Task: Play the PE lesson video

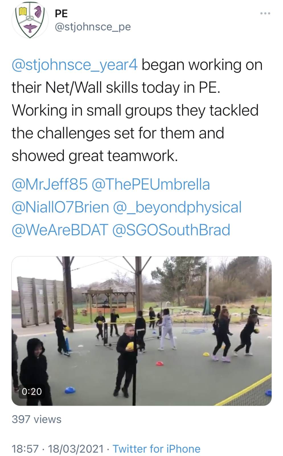Action: tap(141, 331)
